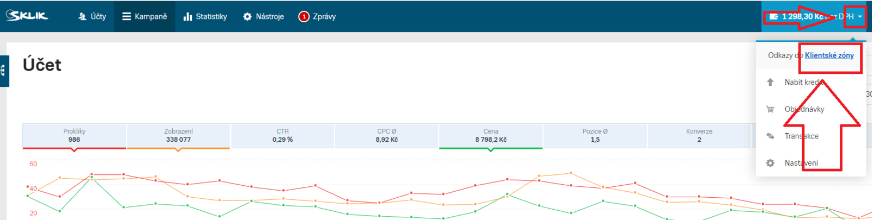Viewport: 872px width, 220px height.
Task: Toggle the Zobrazení metric on the chart
Action: point(178,136)
